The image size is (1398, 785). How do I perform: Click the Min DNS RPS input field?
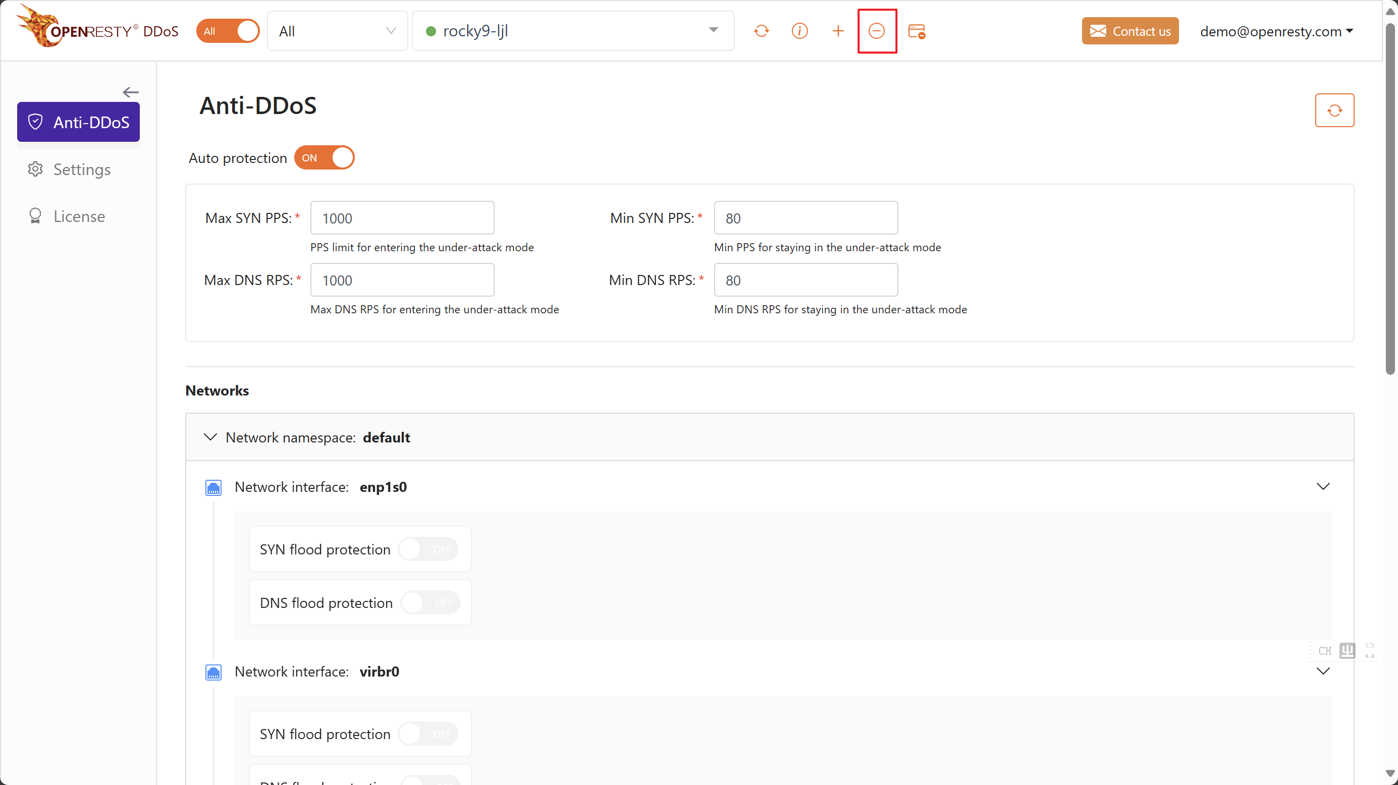(x=806, y=280)
